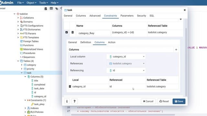Image resolution: width=207 pixels, height=116 pixels.
Task: Add a new foreign key with plus icon
Action: pos(180,19)
